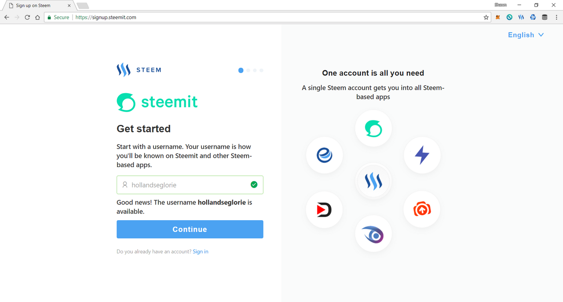Click the purple eye app icon

point(373,234)
